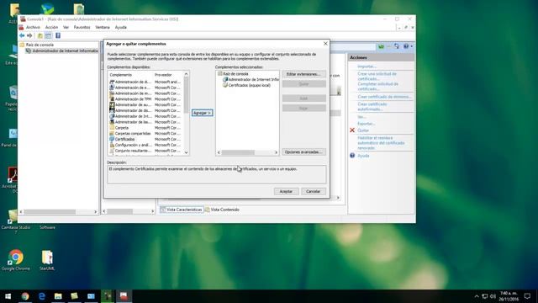Open the Google Chrome desktop shortcut
Viewport: 538px width, 303px height.
[x=15, y=260]
